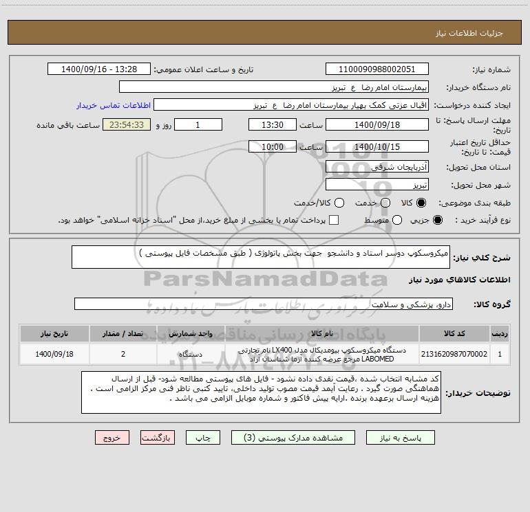Click the خروج exit button
The height and width of the screenshot is (512, 530).
click(112, 438)
